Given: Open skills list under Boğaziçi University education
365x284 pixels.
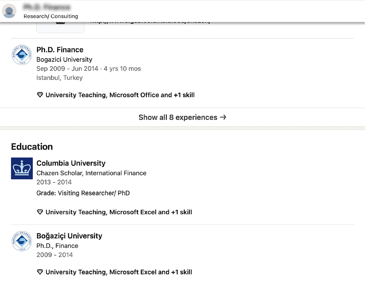Looking at the screenshot, I should click(119, 272).
